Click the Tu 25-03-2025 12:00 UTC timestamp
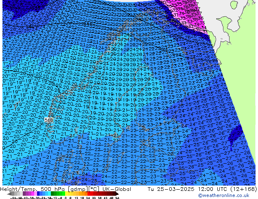This screenshot has width=258, height=199. pos(202,189)
